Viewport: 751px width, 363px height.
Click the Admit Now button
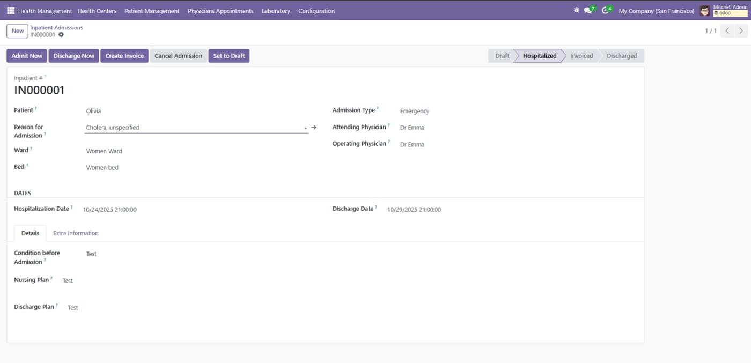[x=27, y=56]
